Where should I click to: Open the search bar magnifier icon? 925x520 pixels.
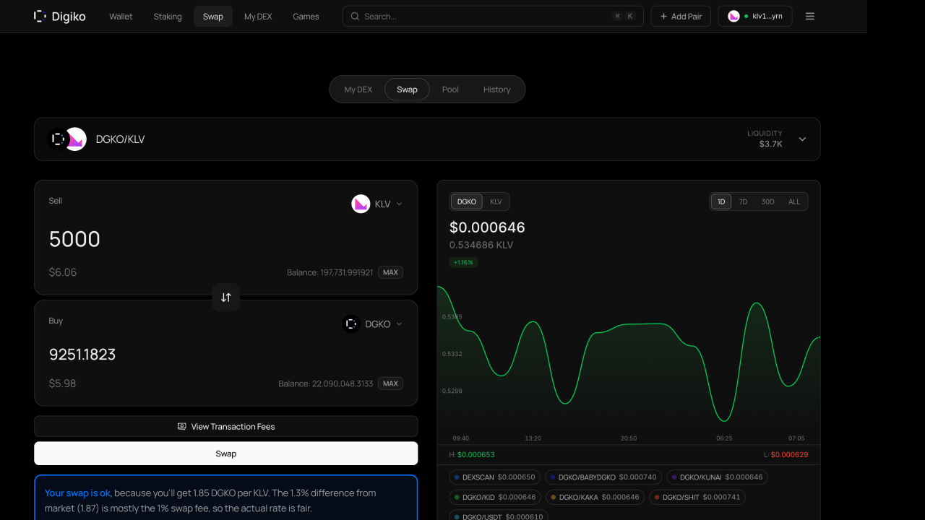354,16
